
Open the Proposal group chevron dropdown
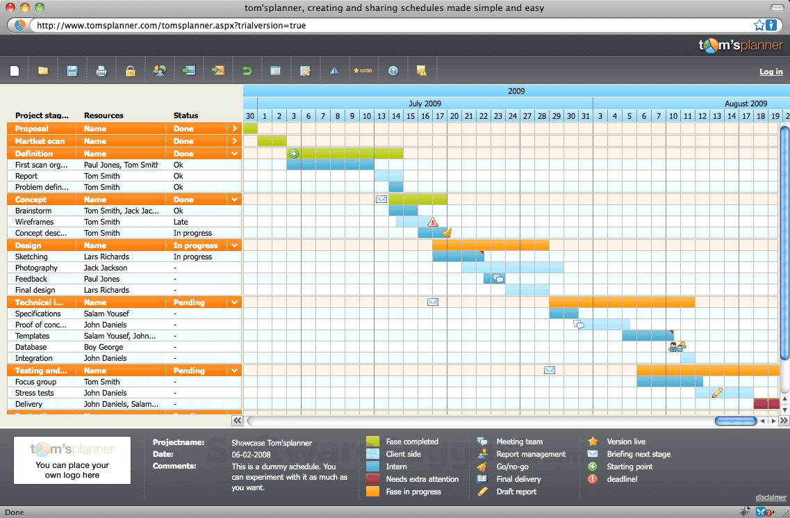point(235,128)
